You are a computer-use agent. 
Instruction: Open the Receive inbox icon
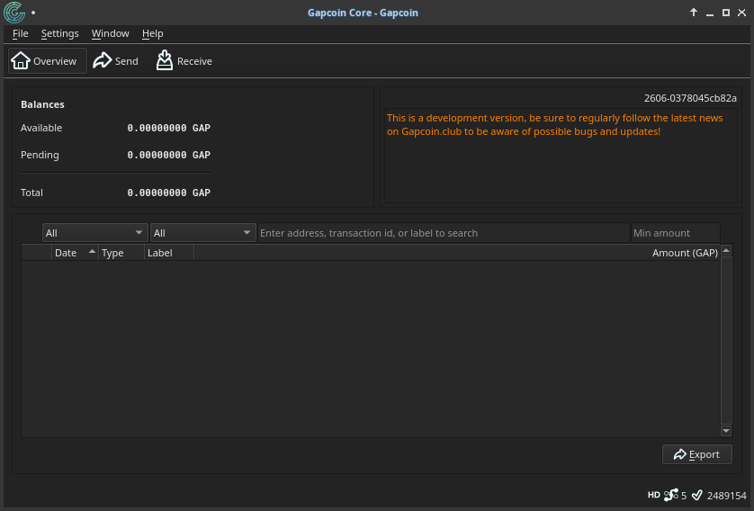pos(165,60)
